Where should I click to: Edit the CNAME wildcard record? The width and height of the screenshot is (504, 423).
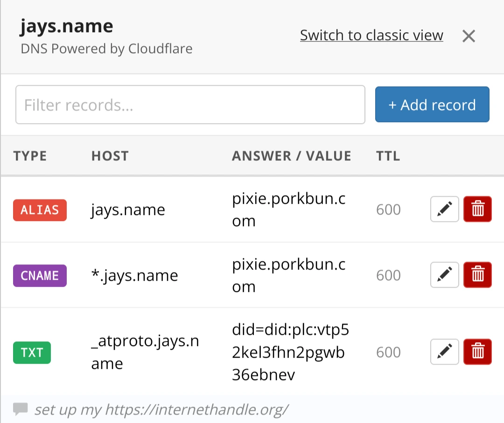point(444,275)
